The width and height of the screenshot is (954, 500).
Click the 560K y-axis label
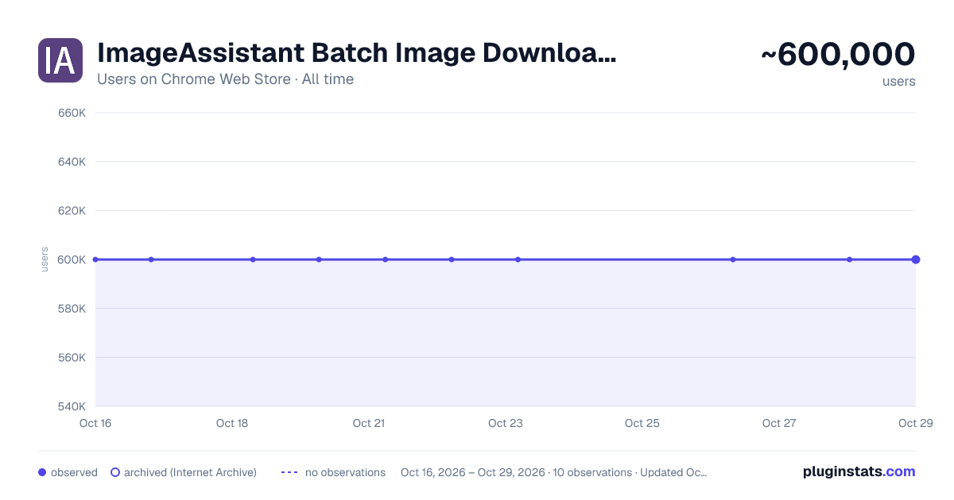coord(72,357)
